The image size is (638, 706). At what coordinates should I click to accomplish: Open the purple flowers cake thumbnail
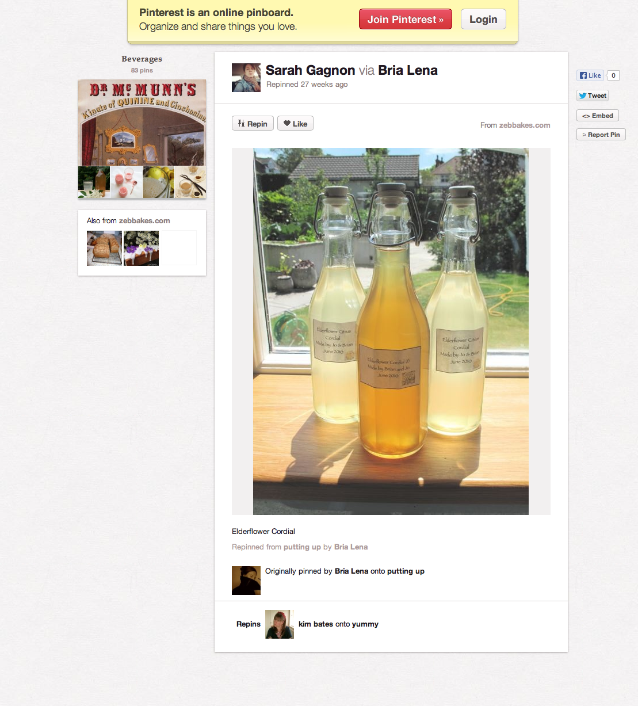(141, 248)
